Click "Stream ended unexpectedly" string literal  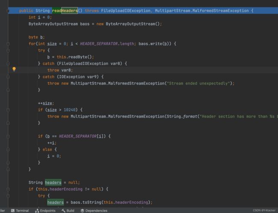(198, 83)
